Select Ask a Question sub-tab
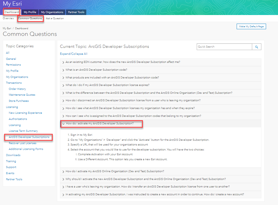Screen dimensions: 278x205 55,18
